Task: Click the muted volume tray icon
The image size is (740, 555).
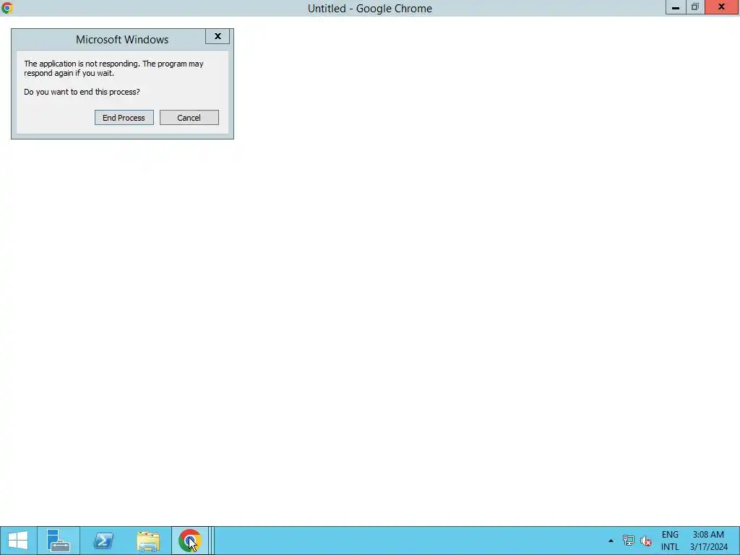Action: 646,541
